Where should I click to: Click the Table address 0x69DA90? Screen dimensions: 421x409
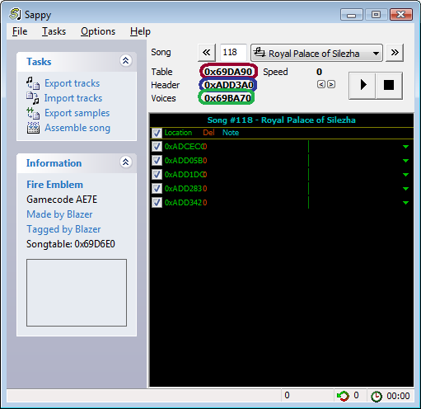coord(228,72)
